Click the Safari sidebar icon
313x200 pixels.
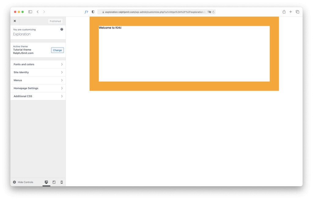tap(30, 11)
